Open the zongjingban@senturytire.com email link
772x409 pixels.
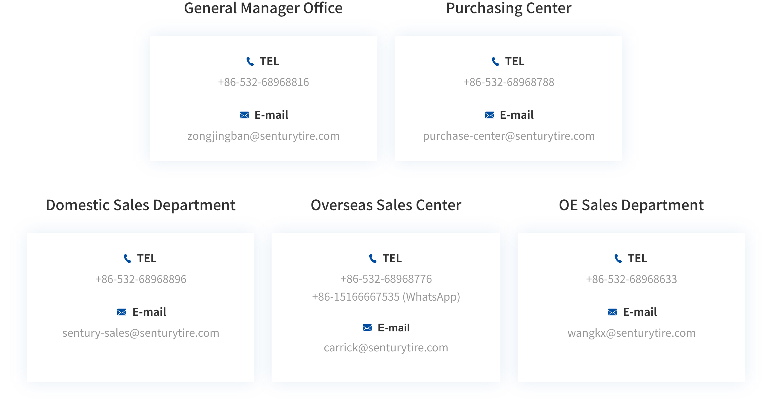coord(263,136)
